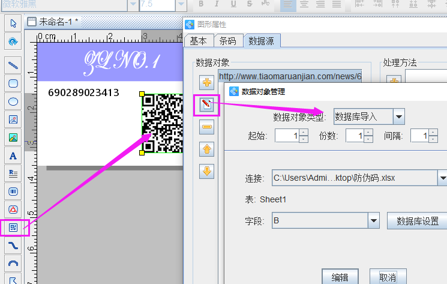
Task: Move data object down with arrow button
Action: click(206, 171)
